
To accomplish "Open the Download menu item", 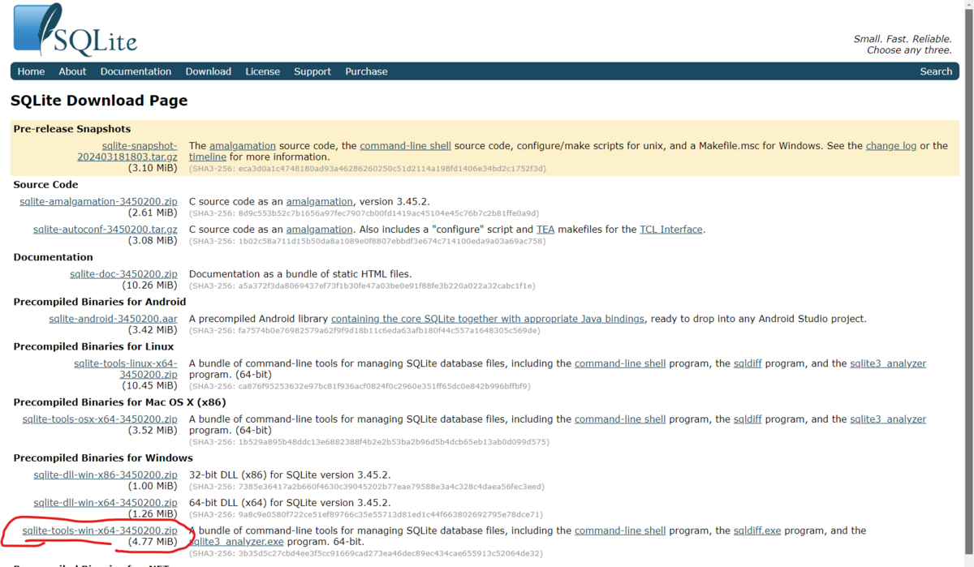I will [208, 71].
